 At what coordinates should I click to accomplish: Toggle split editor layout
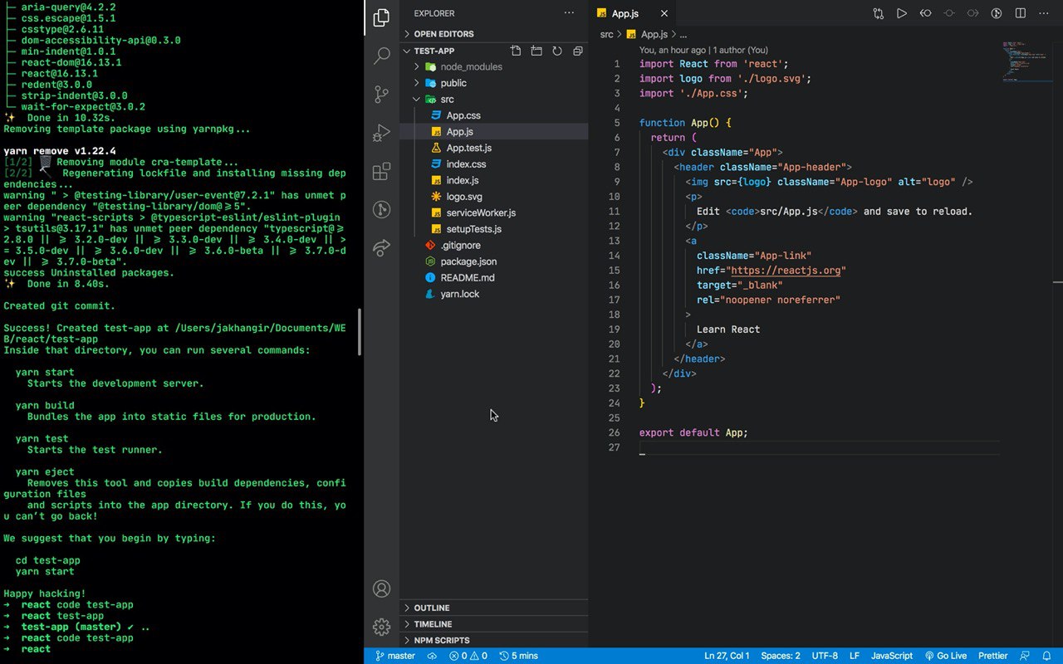(x=1021, y=13)
